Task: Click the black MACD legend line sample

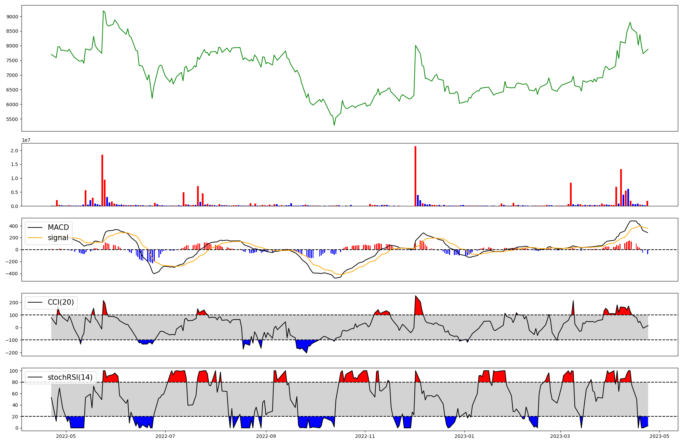Action: tap(35, 227)
